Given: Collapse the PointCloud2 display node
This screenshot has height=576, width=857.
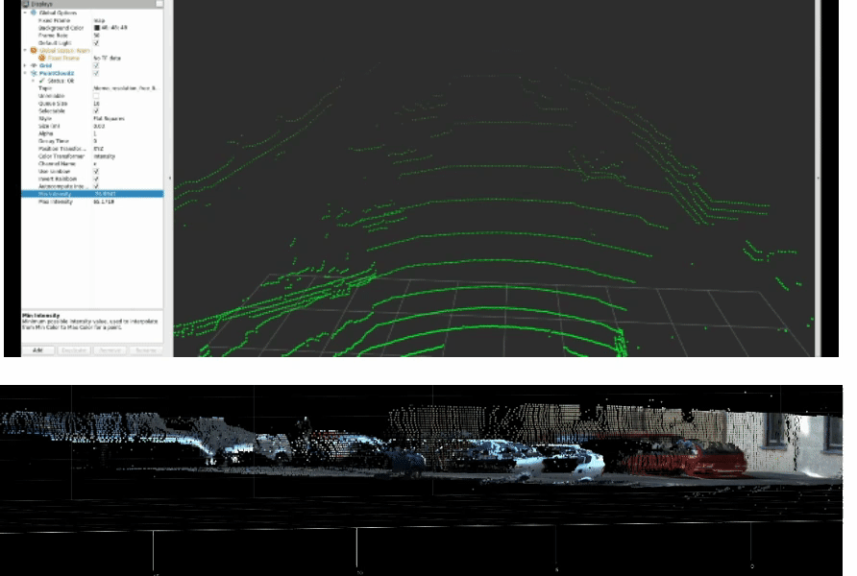Looking at the screenshot, I should 26,73.
